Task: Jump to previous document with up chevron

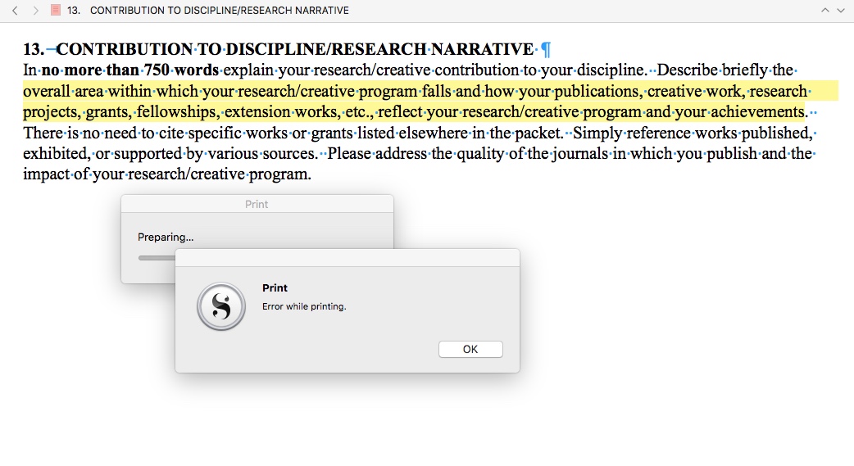Action: 825,11
